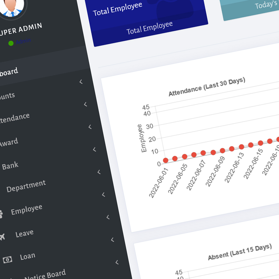Expand the Notice Board submenu chevron
279x279 pixels.
click(x=117, y=262)
